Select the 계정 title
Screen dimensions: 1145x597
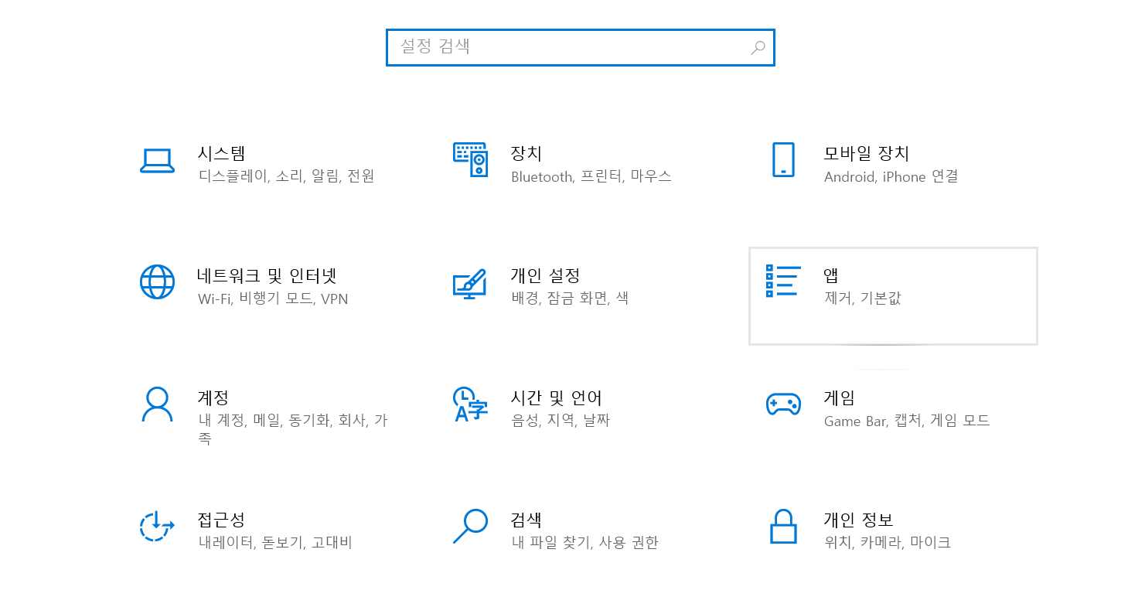point(213,397)
